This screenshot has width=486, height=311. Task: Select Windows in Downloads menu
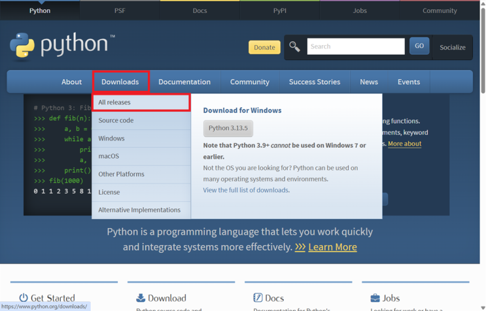tap(141, 139)
